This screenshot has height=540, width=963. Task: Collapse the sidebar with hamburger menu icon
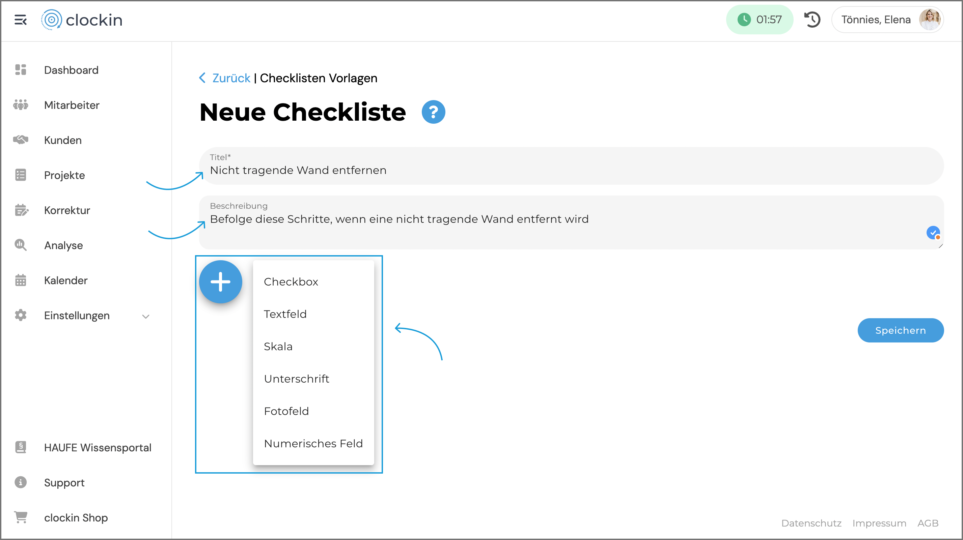[x=21, y=20]
